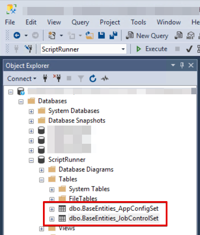Collapse the server root node
Viewport: 200px width, 235px height.
10,92
